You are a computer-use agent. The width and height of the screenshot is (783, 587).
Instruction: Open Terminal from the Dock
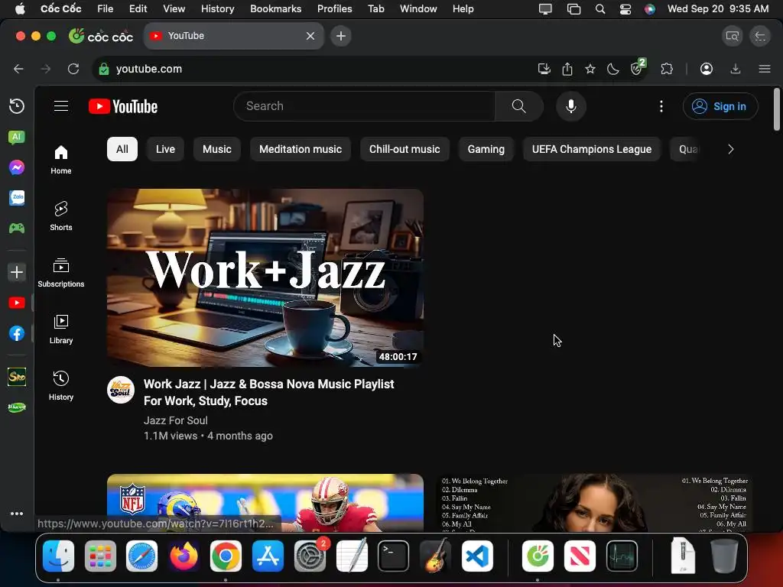[393, 556]
